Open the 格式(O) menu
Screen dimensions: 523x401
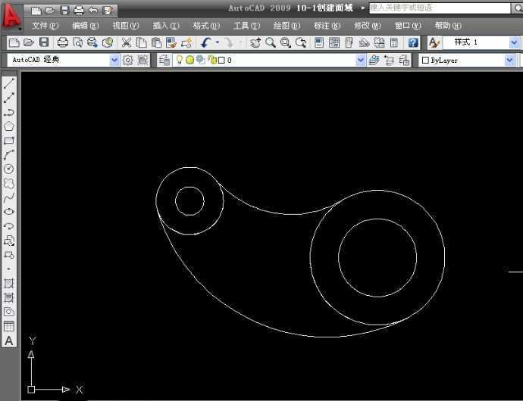tap(206, 26)
